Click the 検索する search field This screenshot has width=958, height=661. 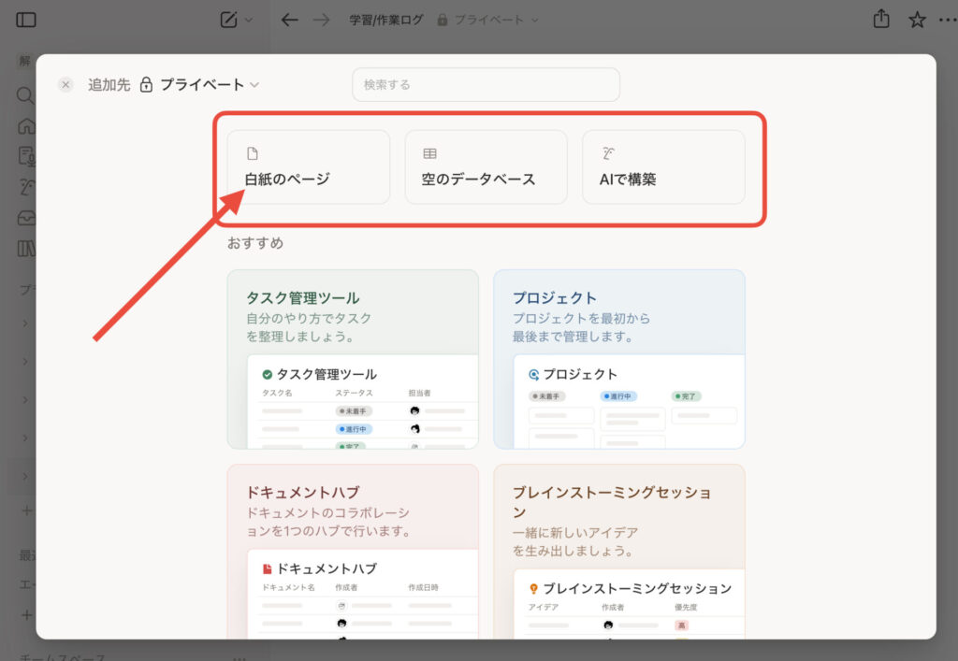pos(486,84)
